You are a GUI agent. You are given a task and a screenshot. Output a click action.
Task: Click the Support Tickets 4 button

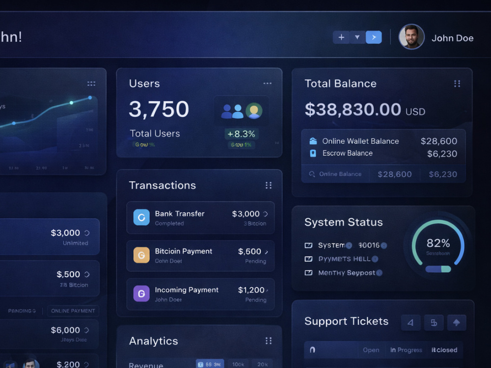point(410,323)
